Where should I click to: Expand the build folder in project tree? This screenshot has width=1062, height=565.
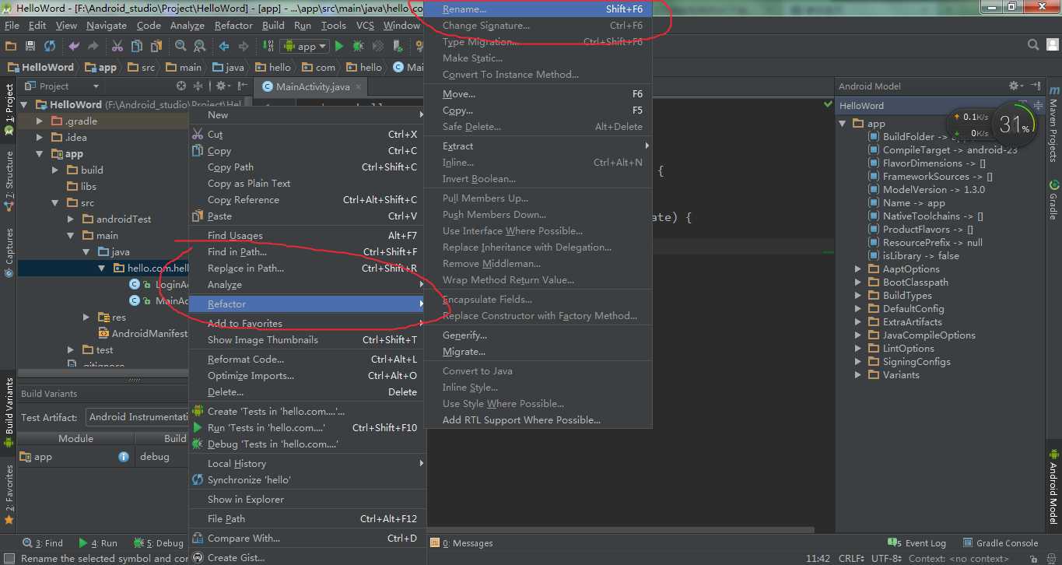(x=55, y=170)
